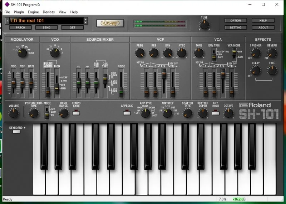286x204 pixels.
Task: Open the Engine menu
Action: 33,12
